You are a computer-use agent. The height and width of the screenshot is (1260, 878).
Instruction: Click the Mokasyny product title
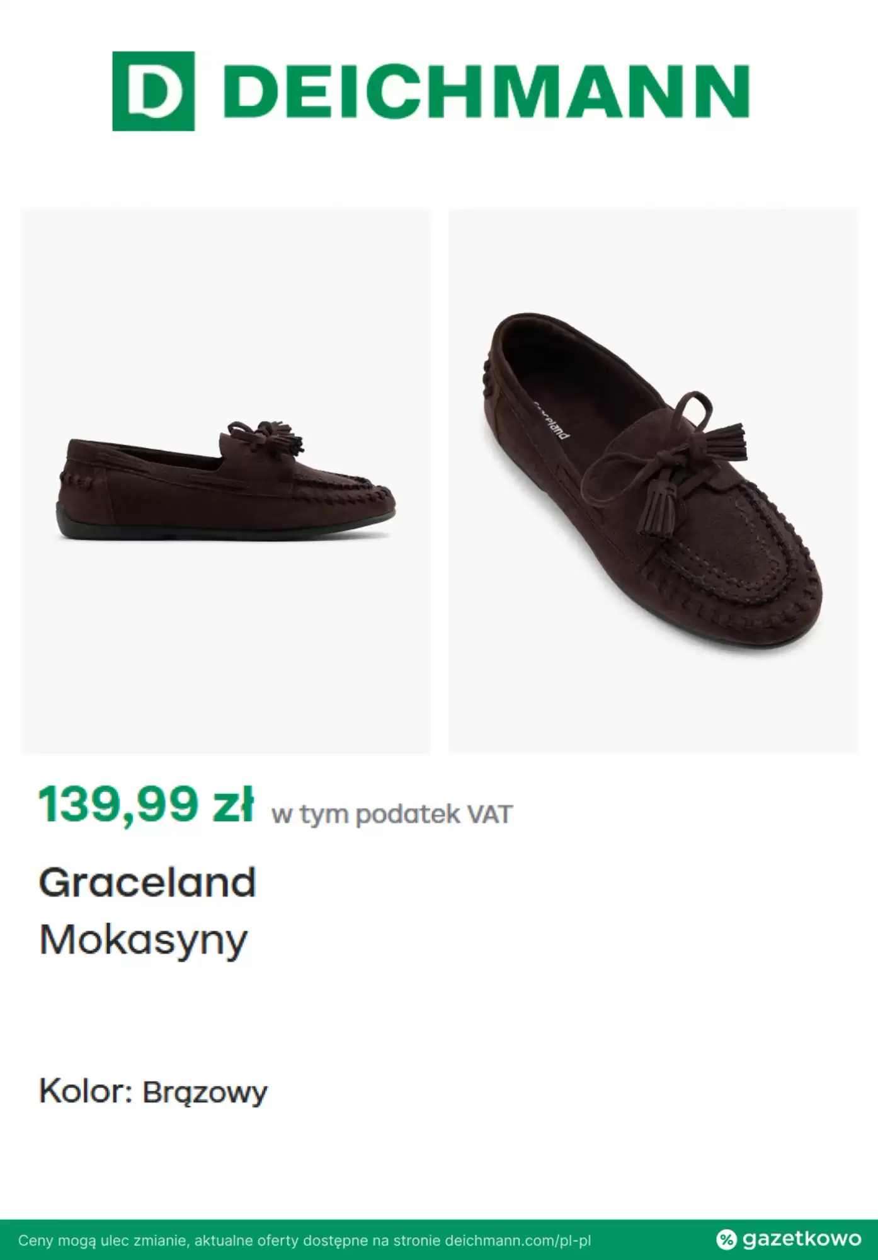coord(144,940)
